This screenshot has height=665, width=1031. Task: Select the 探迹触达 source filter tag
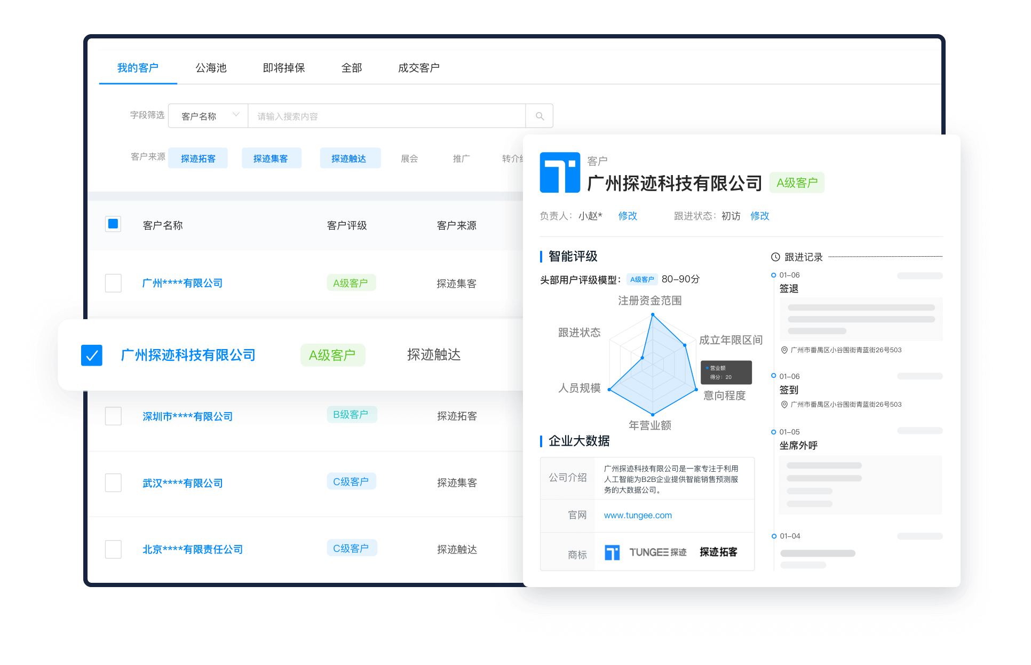[350, 159]
